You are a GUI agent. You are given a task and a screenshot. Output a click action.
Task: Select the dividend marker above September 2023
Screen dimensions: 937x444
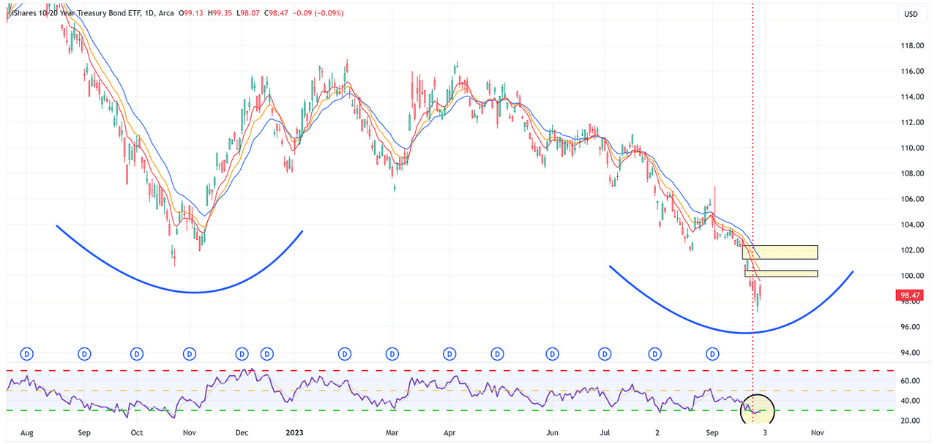712,354
